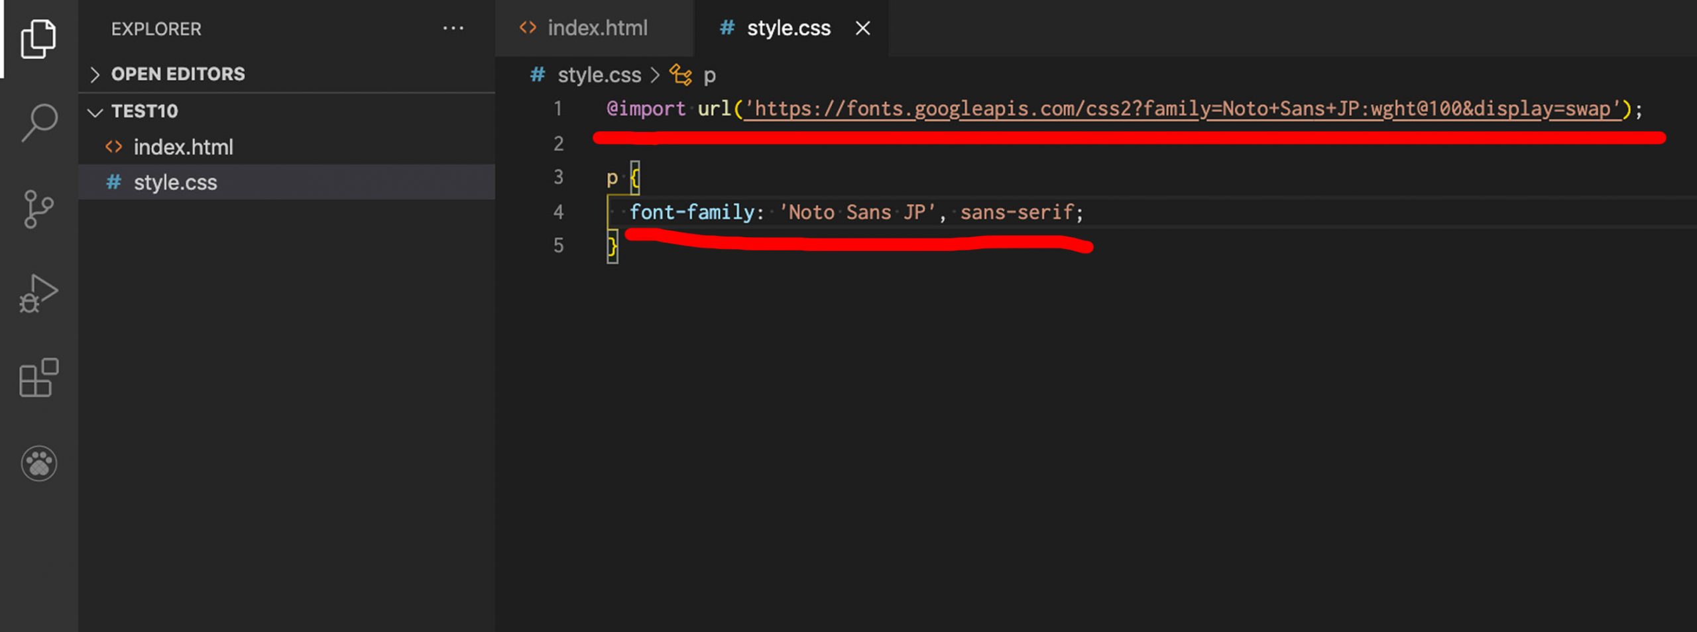Screen dimensions: 1697x632
Task: Select style.css in the file tree
Action: coord(175,182)
